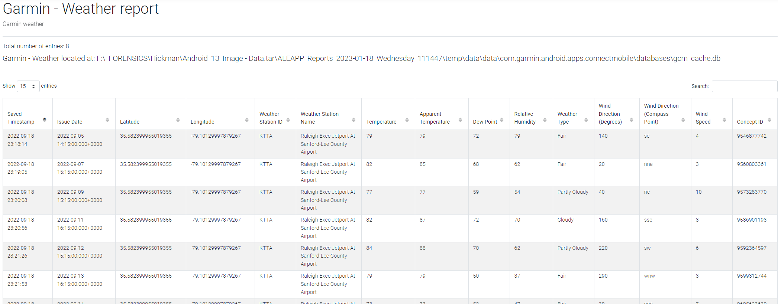Click Total number of entries text
The image size is (778, 304).
(36, 46)
